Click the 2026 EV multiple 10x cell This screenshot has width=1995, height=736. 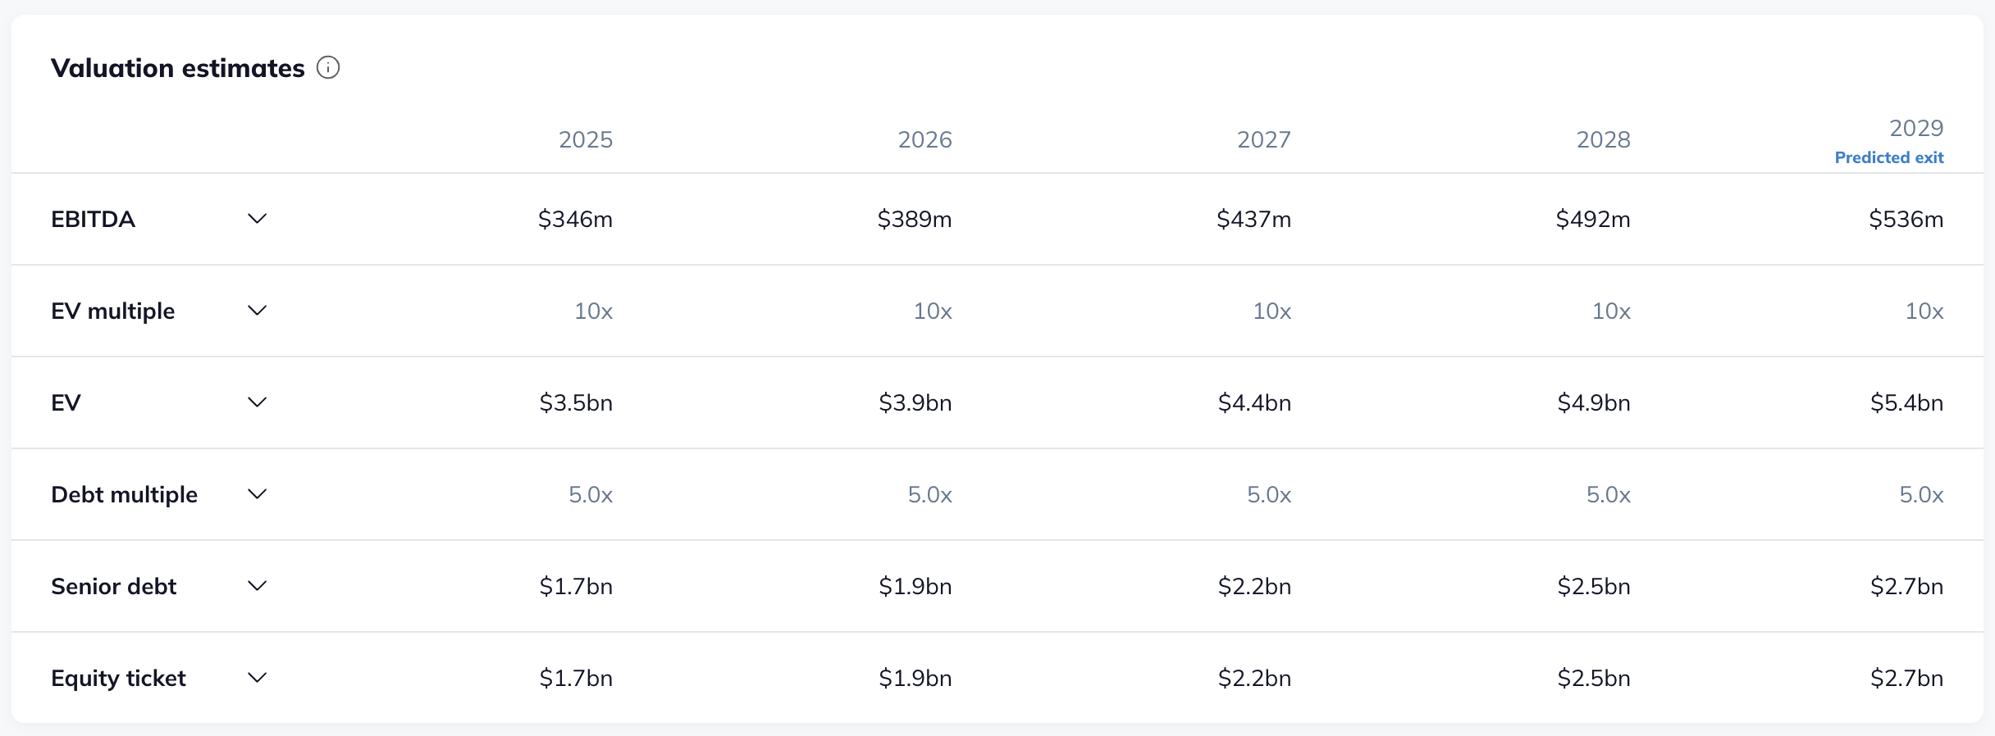(933, 311)
